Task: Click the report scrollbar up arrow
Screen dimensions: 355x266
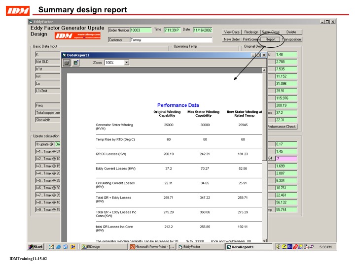Action: 265,70
